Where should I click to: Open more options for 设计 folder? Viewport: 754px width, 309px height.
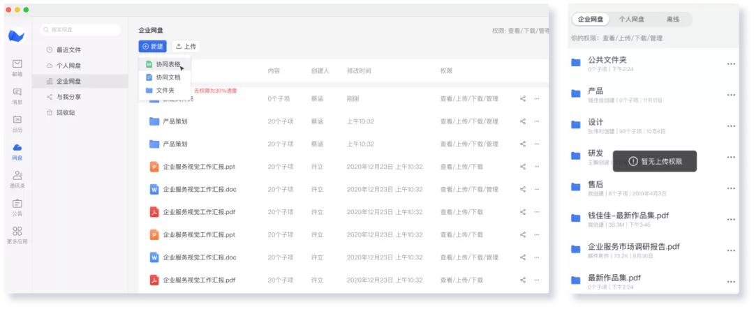731,126
